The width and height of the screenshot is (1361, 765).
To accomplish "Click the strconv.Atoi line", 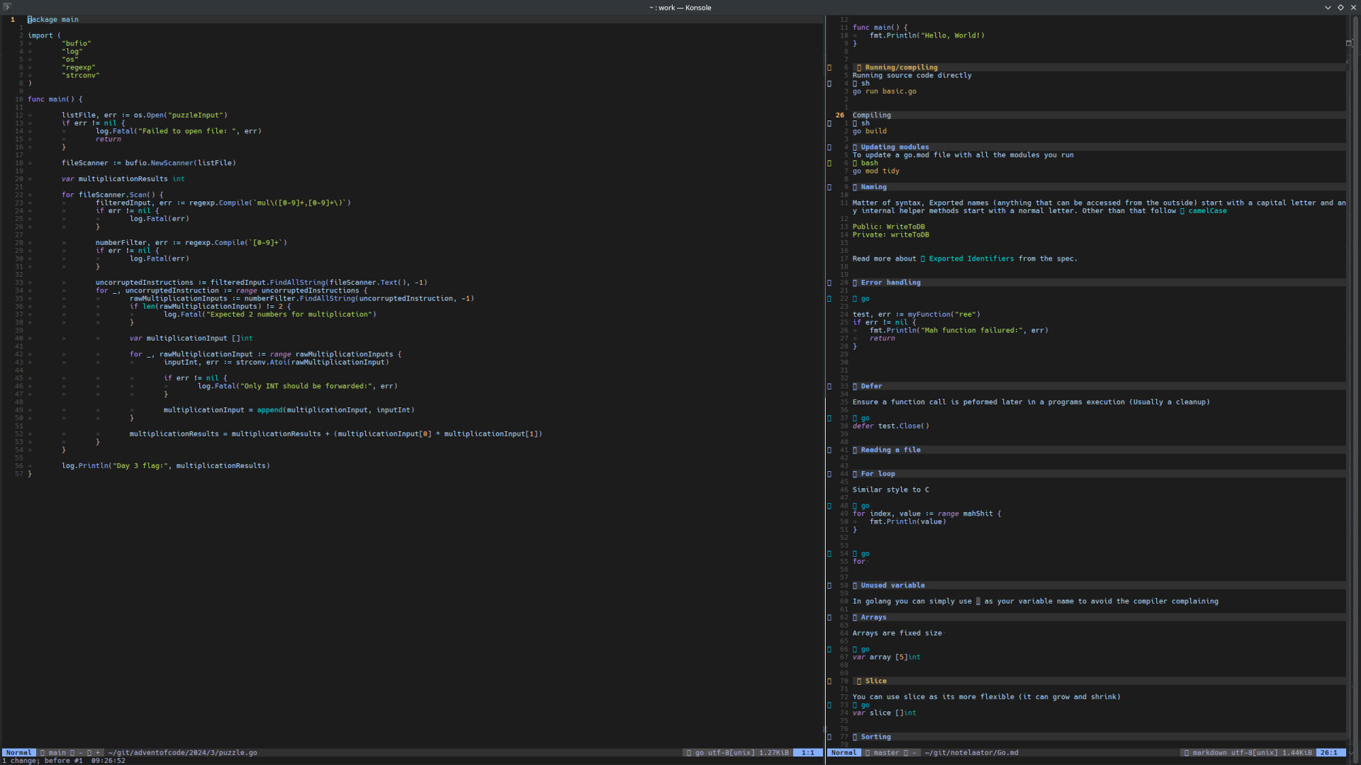I will tap(276, 362).
